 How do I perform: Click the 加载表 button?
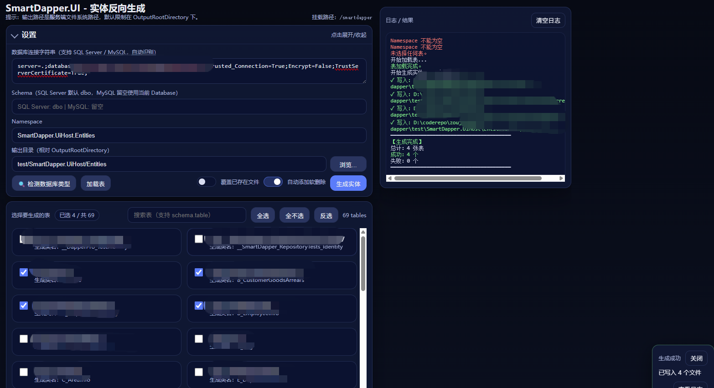[x=96, y=184]
